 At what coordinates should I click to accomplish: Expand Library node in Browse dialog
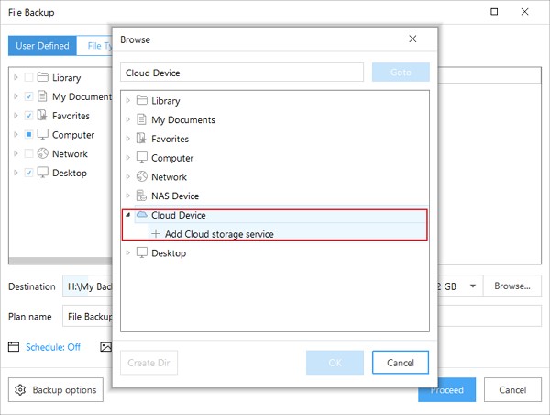coord(128,100)
